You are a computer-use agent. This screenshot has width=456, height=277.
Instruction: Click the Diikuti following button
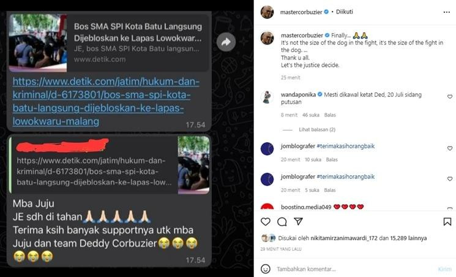[345, 12]
